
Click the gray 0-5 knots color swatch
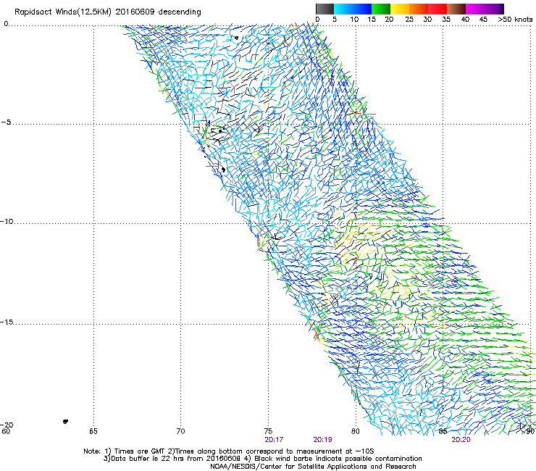324,9
